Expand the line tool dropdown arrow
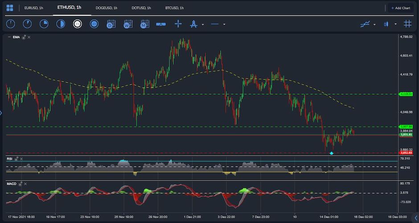The width and height of the screenshot is (419, 223). (224, 25)
